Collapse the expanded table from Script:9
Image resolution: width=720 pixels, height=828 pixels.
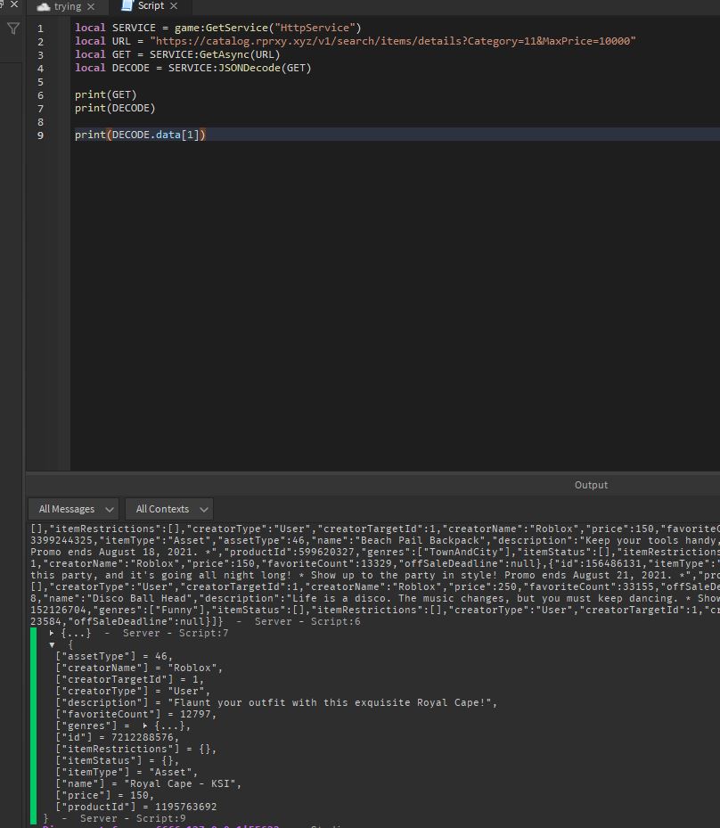point(52,644)
